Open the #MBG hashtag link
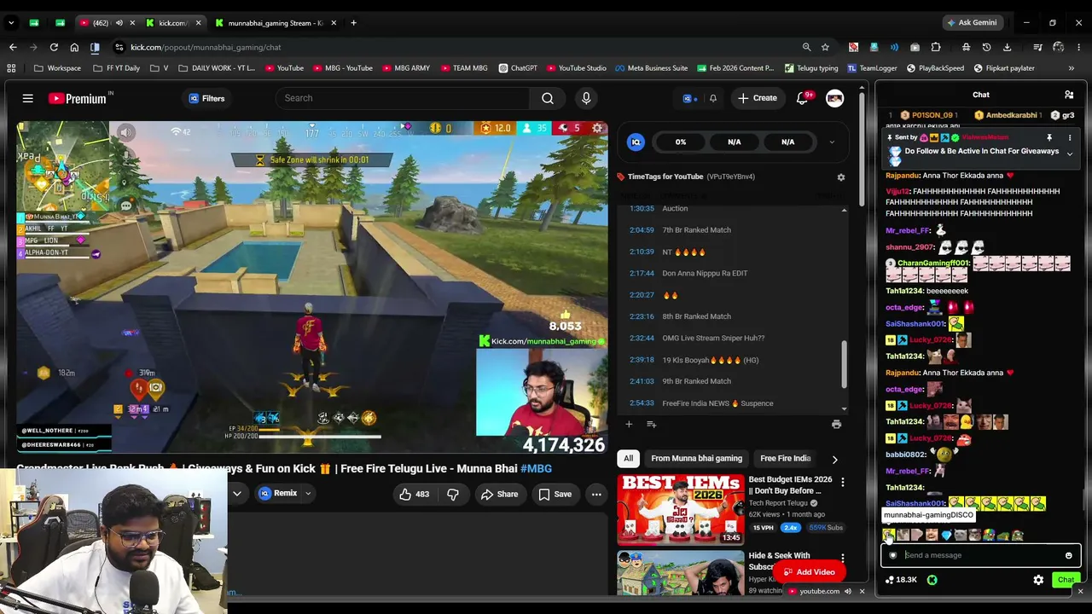 coord(536,468)
